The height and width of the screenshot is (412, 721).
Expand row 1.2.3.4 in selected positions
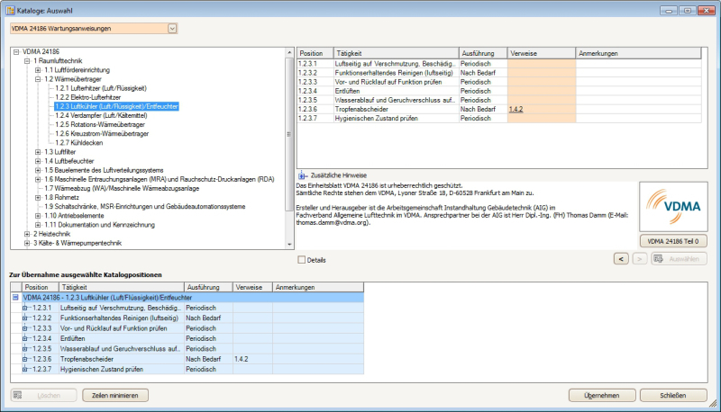click(x=25, y=338)
